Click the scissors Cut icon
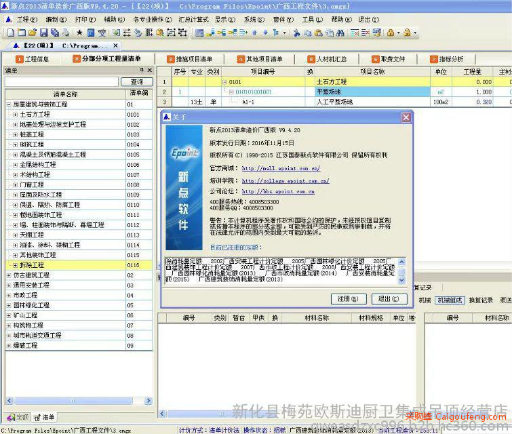Screen dimensions: 512x434 (x=296, y=33)
